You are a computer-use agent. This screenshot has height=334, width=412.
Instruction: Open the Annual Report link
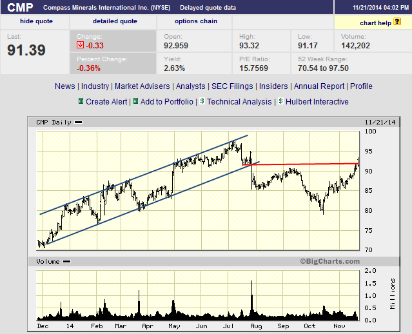tap(319, 86)
